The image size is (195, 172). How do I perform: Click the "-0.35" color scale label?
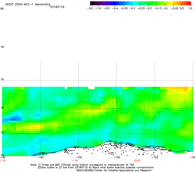[124, 8]
